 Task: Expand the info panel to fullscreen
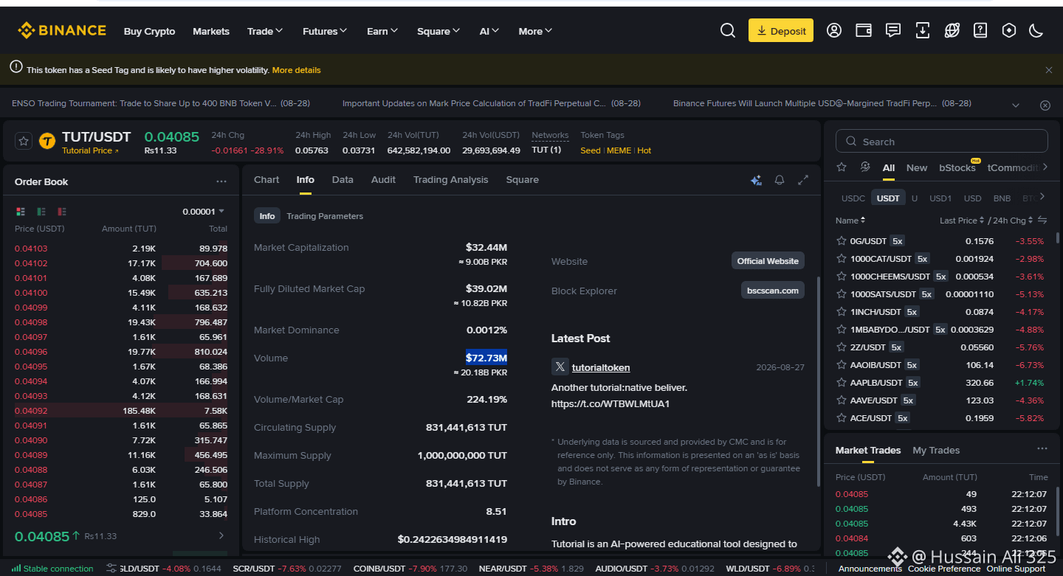point(803,180)
